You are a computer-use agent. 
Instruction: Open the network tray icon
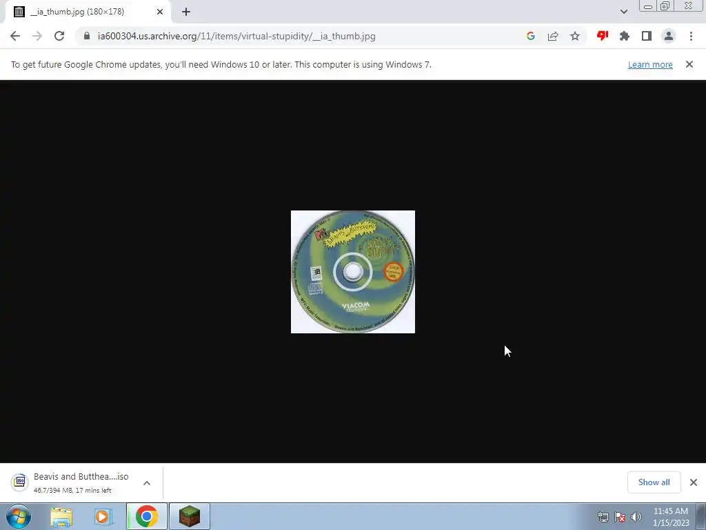(603, 517)
